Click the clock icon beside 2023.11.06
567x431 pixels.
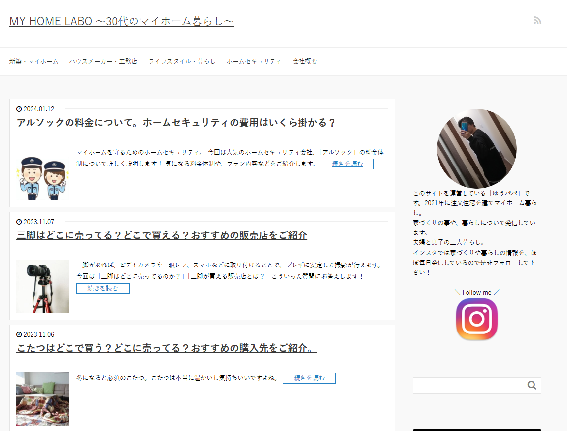[x=19, y=334]
